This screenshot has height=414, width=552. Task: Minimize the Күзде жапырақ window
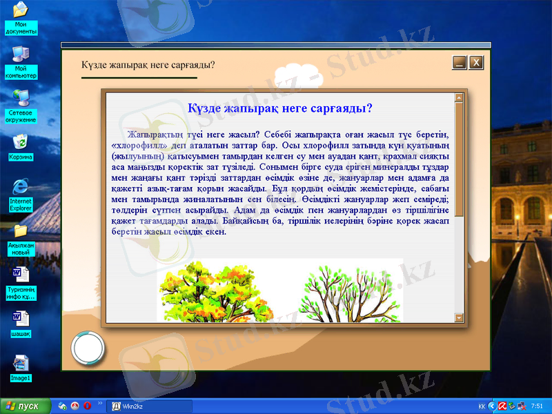click(x=459, y=63)
